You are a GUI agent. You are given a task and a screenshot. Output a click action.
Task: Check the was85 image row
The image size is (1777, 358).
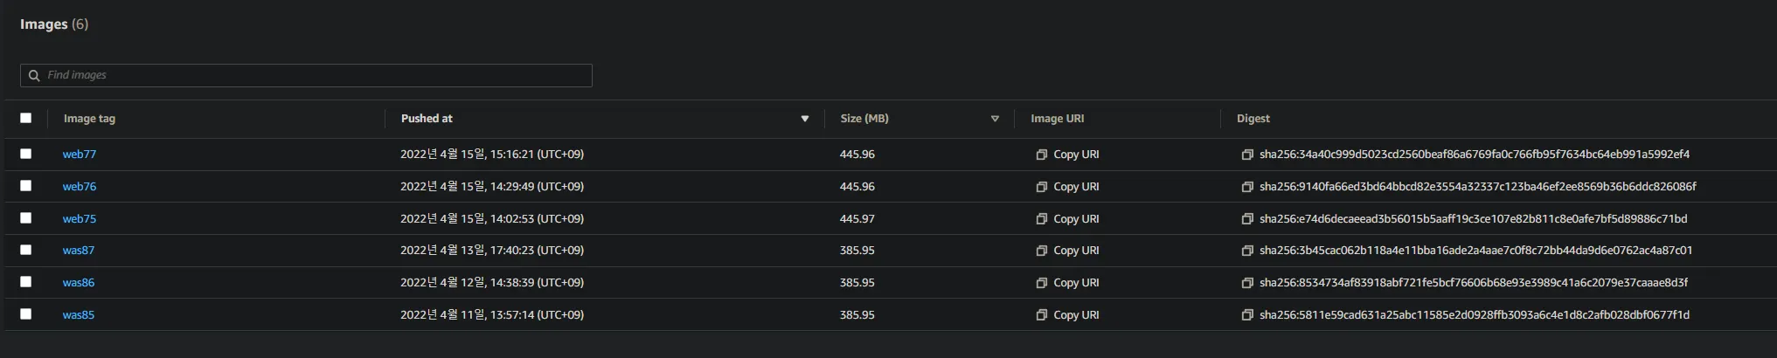tap(26, 314)
